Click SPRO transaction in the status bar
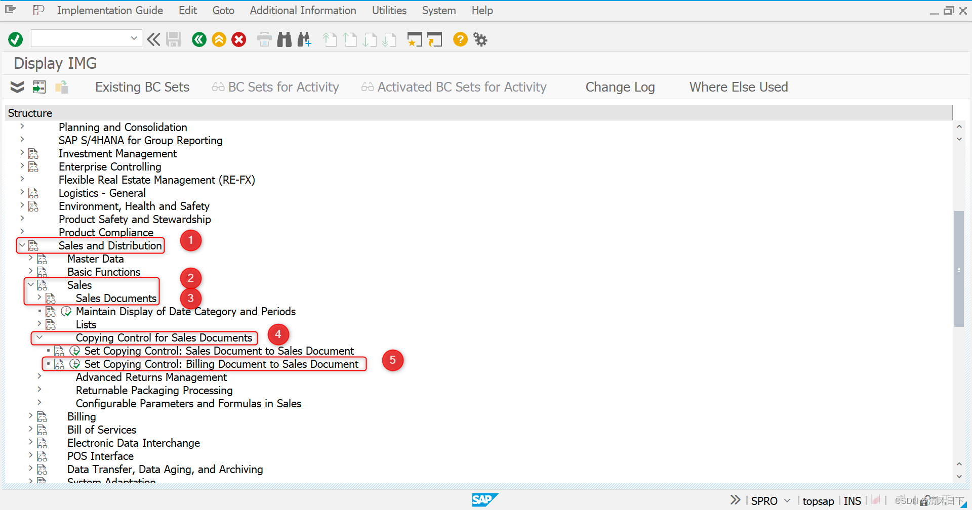972x510 pixels. click(x=764, y=501)
